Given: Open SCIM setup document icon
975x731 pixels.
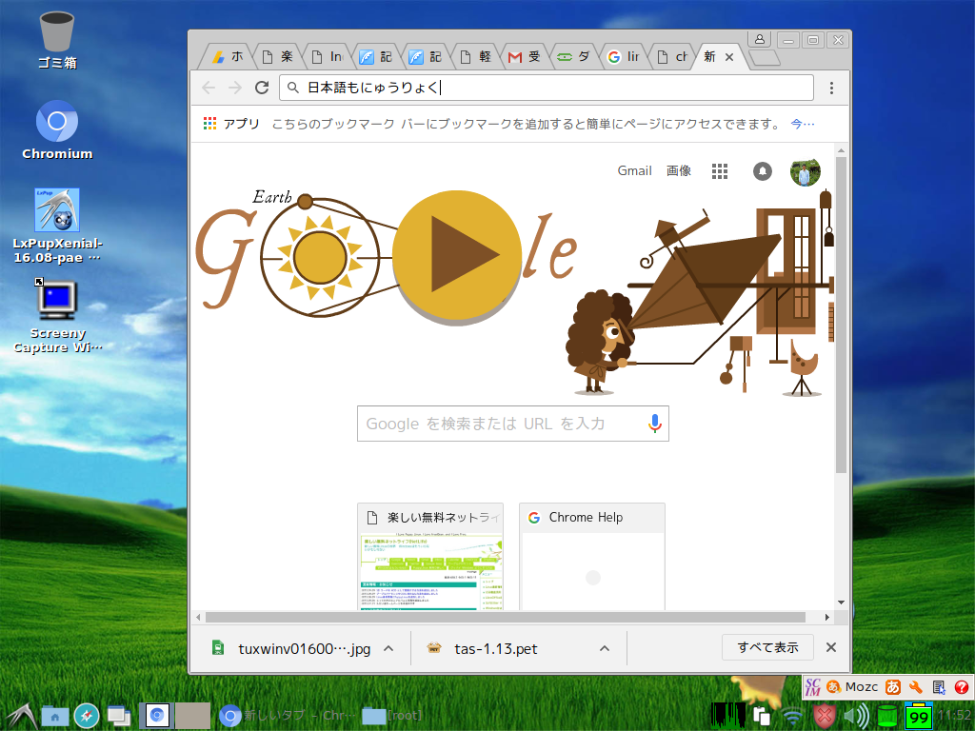Looking at the screenshot, I should [x=938, y=687].
